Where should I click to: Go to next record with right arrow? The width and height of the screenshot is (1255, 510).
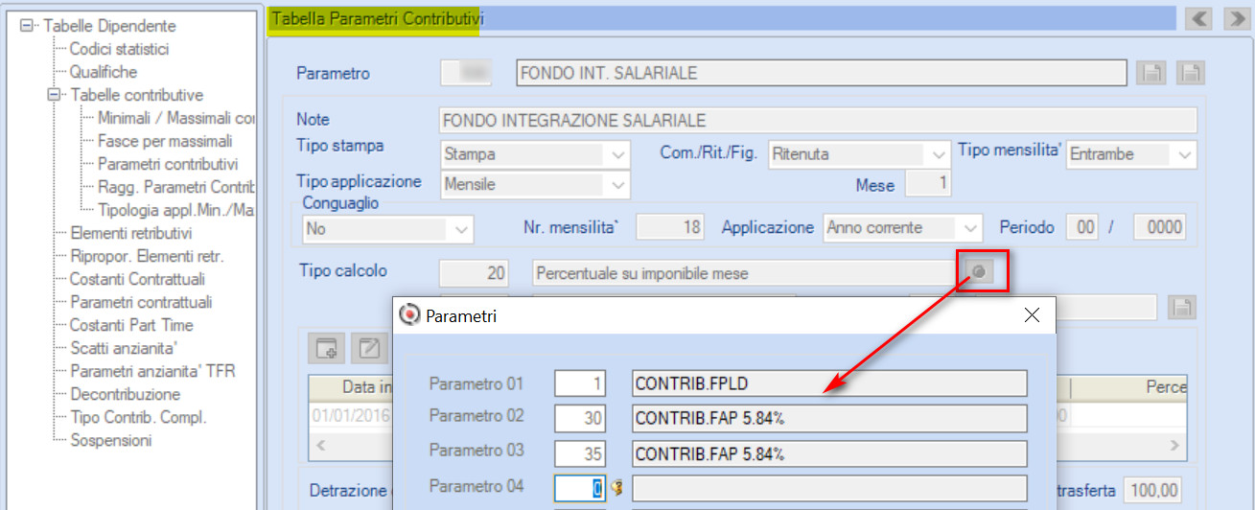(x=1236, y=18)
